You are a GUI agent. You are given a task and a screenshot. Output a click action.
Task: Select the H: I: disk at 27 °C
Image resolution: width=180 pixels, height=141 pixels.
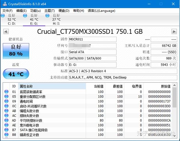click(56, 19)
